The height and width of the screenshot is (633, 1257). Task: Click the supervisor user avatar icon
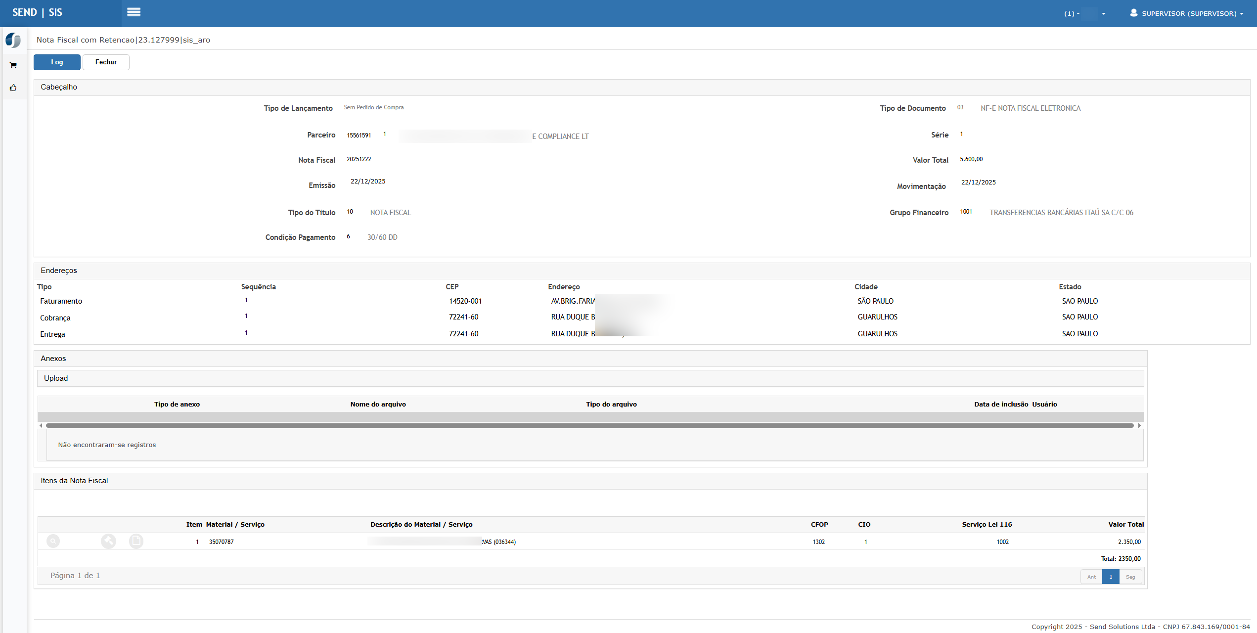pyautogui.click(x=1133, y=13)
